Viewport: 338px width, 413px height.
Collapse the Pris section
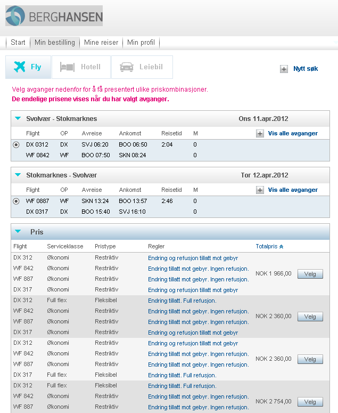(18, 232)
